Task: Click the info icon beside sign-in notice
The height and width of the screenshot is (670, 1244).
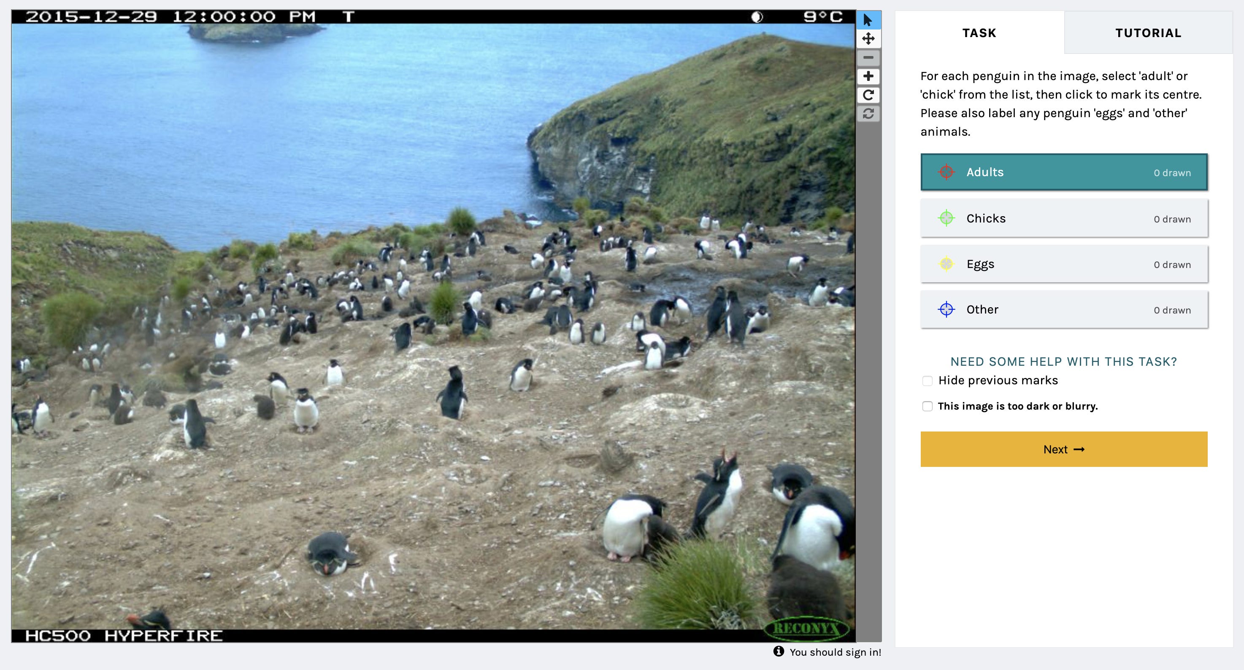Action: tap(779, 651)
